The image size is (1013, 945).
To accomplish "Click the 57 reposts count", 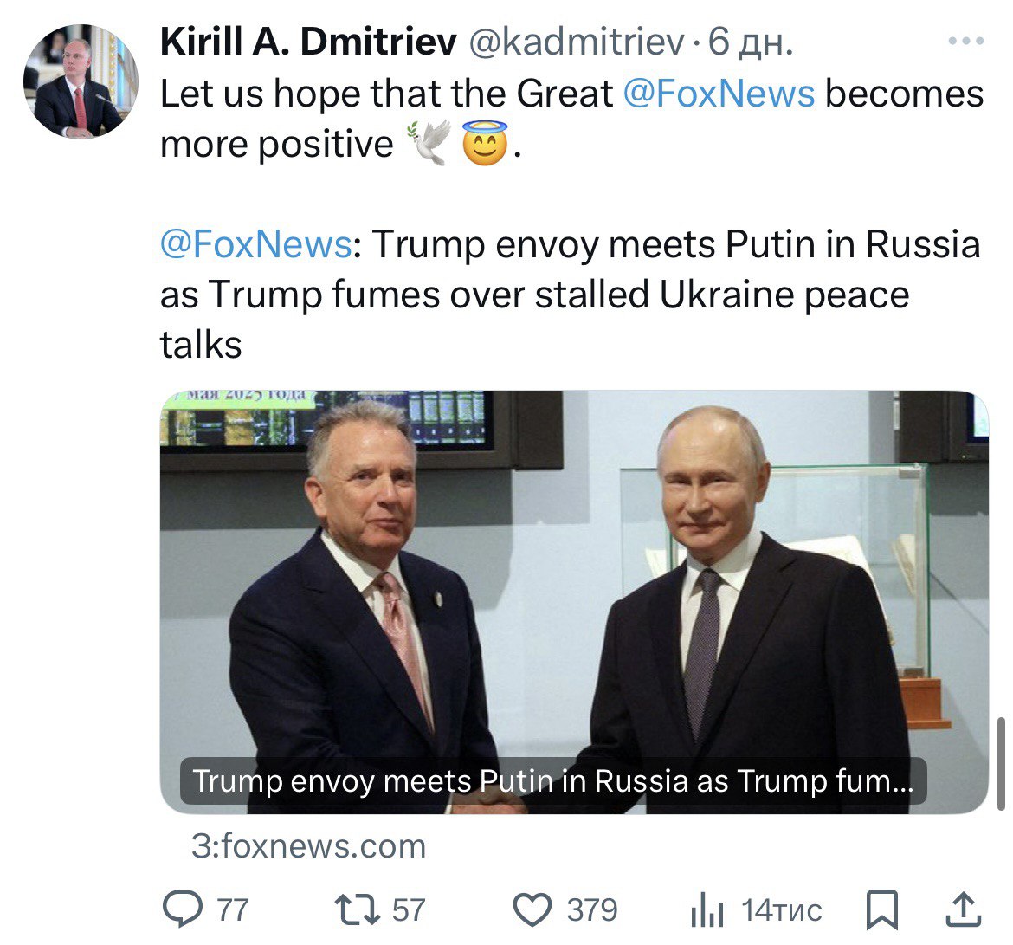I will coord(409,909).
